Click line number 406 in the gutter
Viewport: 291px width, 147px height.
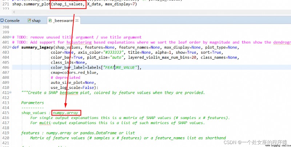point(5,68)
